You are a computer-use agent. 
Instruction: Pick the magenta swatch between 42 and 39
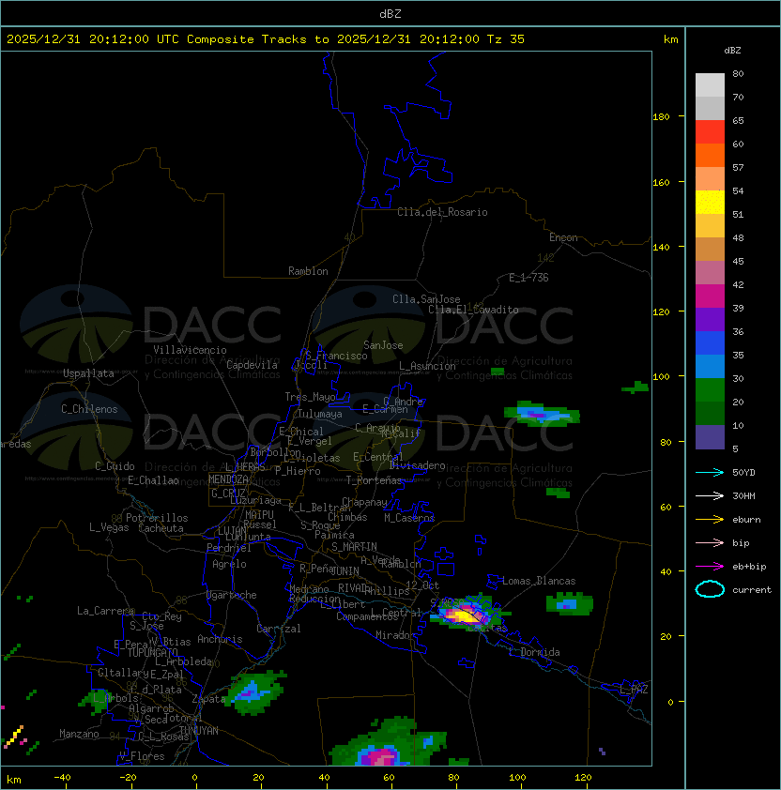[710, 296]
